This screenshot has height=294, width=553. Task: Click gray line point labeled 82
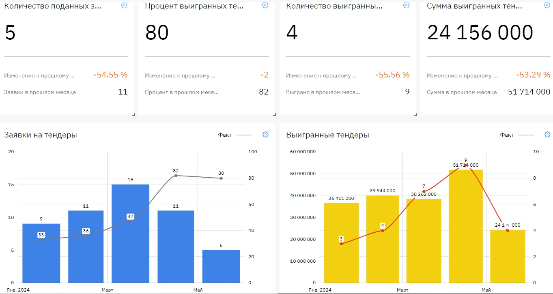click(x=176, y=176)
